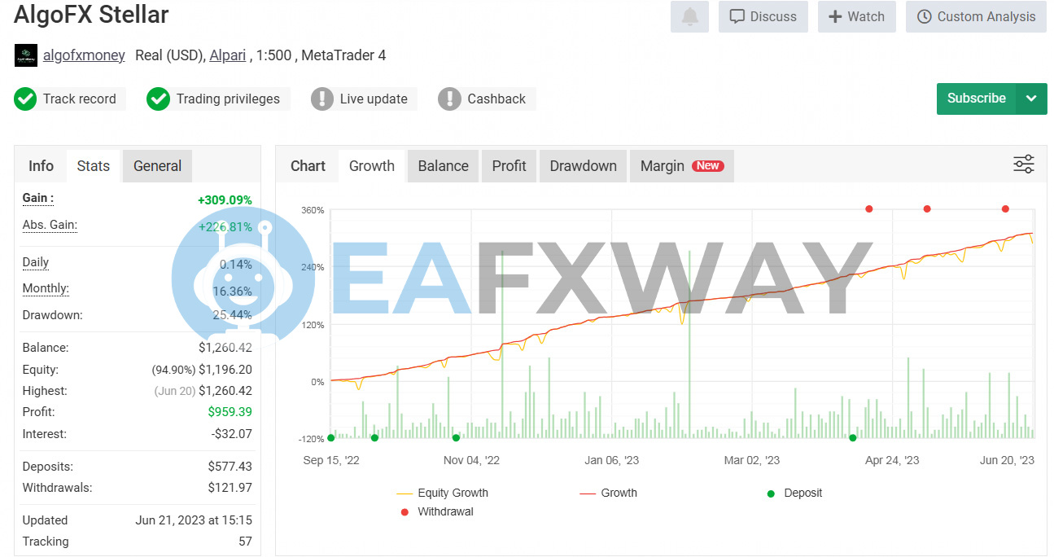The width and height of the screenshot is (1054, 557).
Task: Select the Stats tab
Action: point(94,166)
